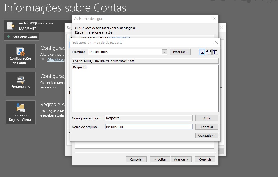Expand the Avançado options
The height and width of the screenshot is (177, 278).
coord(207,136)
